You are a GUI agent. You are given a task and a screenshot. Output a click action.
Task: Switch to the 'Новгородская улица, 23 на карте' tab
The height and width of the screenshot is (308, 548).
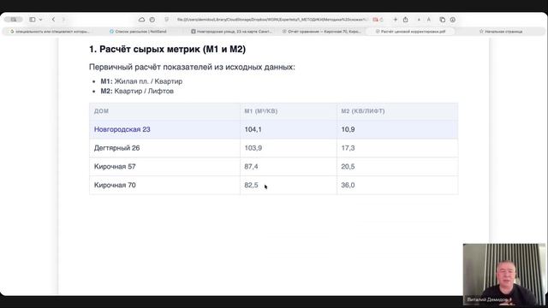click(231, 32)
